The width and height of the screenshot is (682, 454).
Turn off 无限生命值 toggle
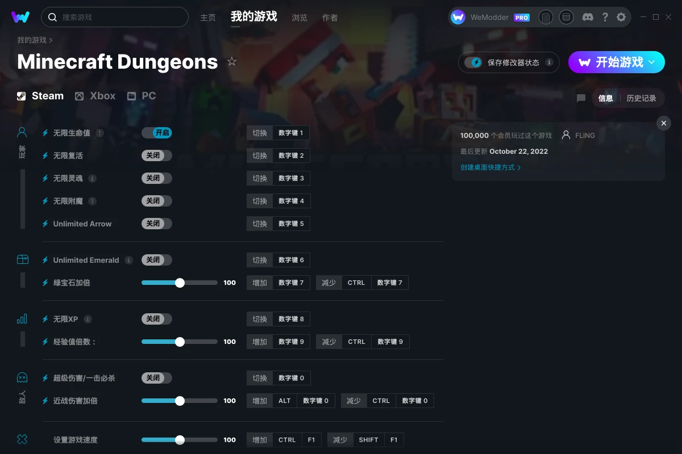157,133
